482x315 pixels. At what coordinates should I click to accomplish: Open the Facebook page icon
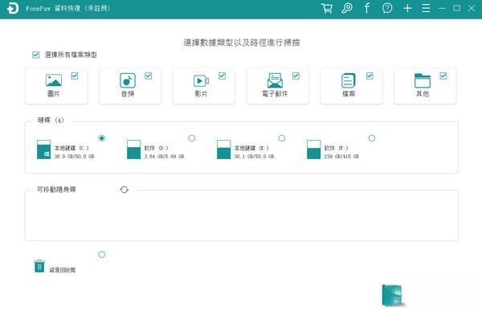[x=367, y=8]
